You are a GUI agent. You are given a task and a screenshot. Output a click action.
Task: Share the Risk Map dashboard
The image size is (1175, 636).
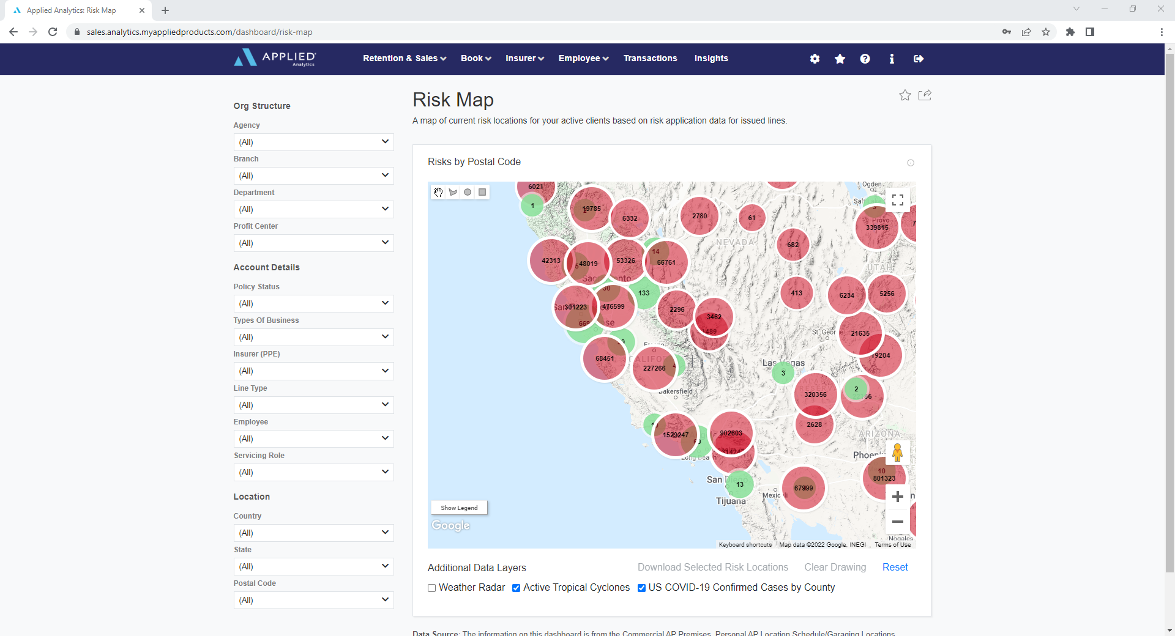[x=925, y=95]
